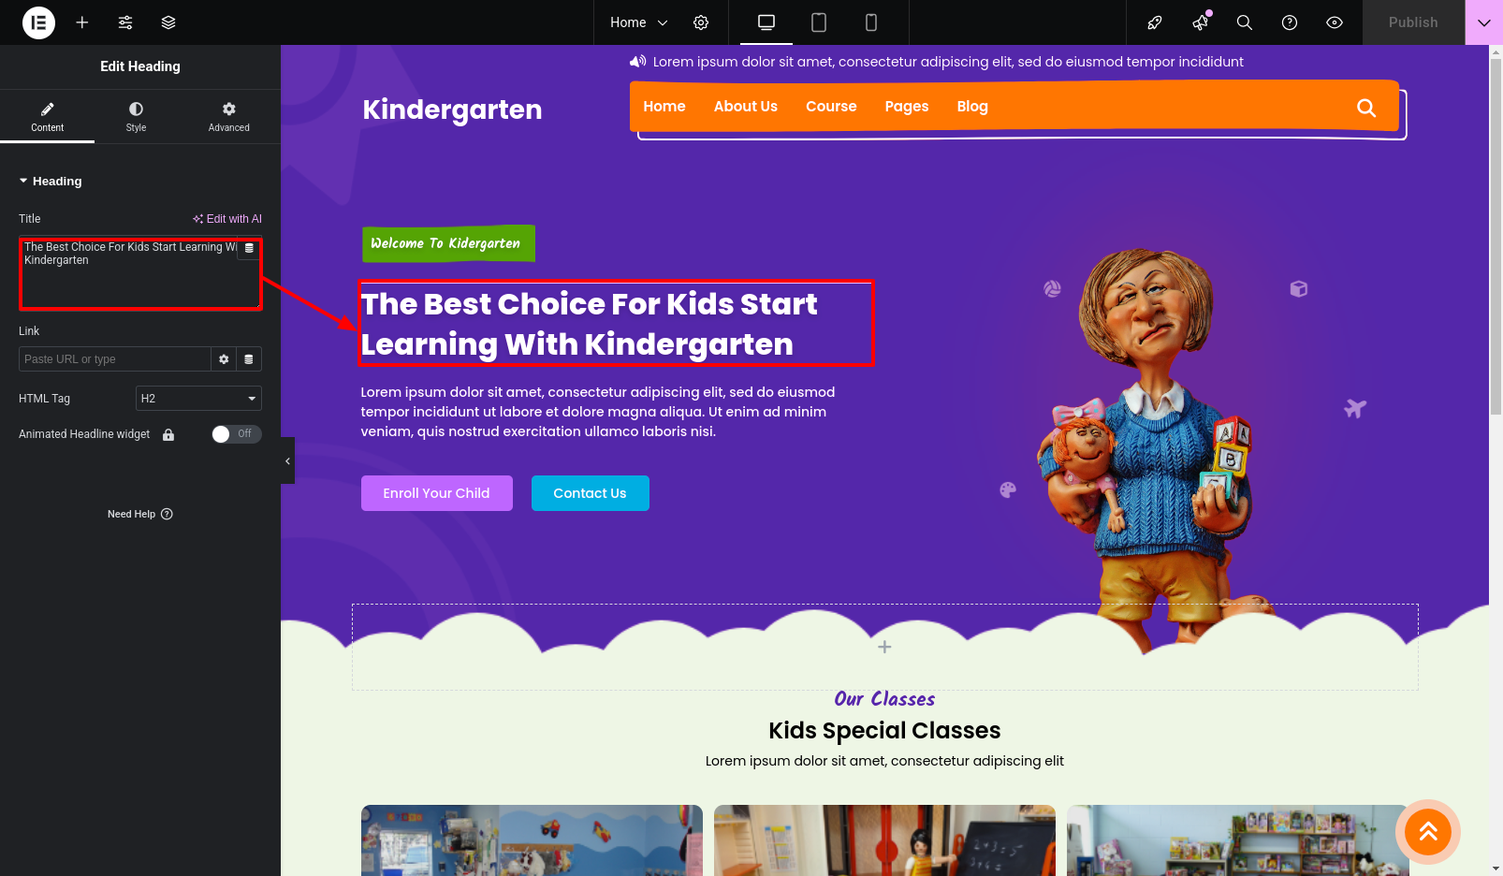Toggle Animated Headline widget switch
Image resolution: width=1503 pixels, height=876 pixels.
pos(236,434)
